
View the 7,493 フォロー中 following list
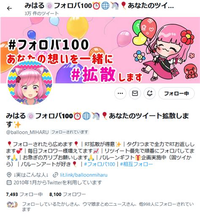tap(24, 194)
